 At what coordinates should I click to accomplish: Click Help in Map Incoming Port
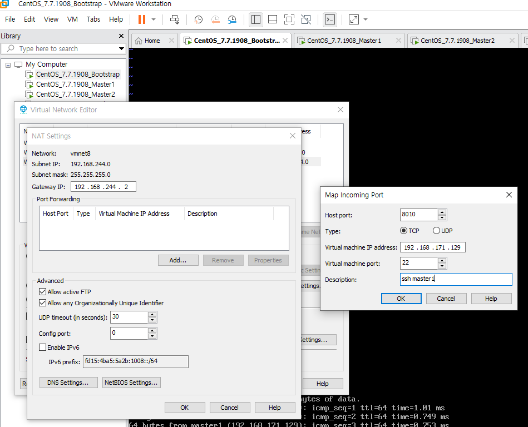pyautogui.click(x=491, y=299)
